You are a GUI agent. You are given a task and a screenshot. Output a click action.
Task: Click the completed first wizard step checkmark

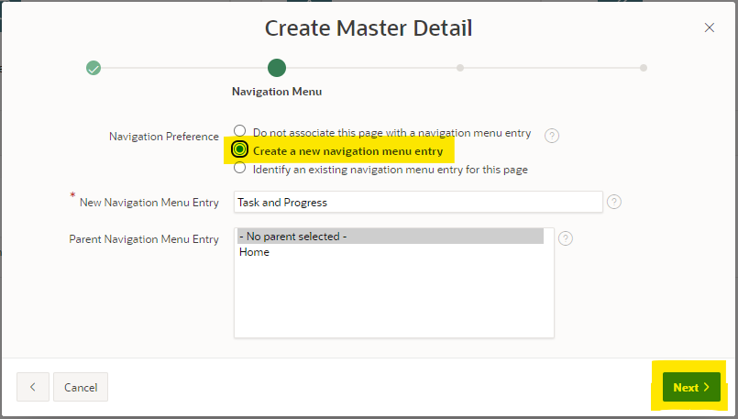pyautogui.click(x=93, y=68)
